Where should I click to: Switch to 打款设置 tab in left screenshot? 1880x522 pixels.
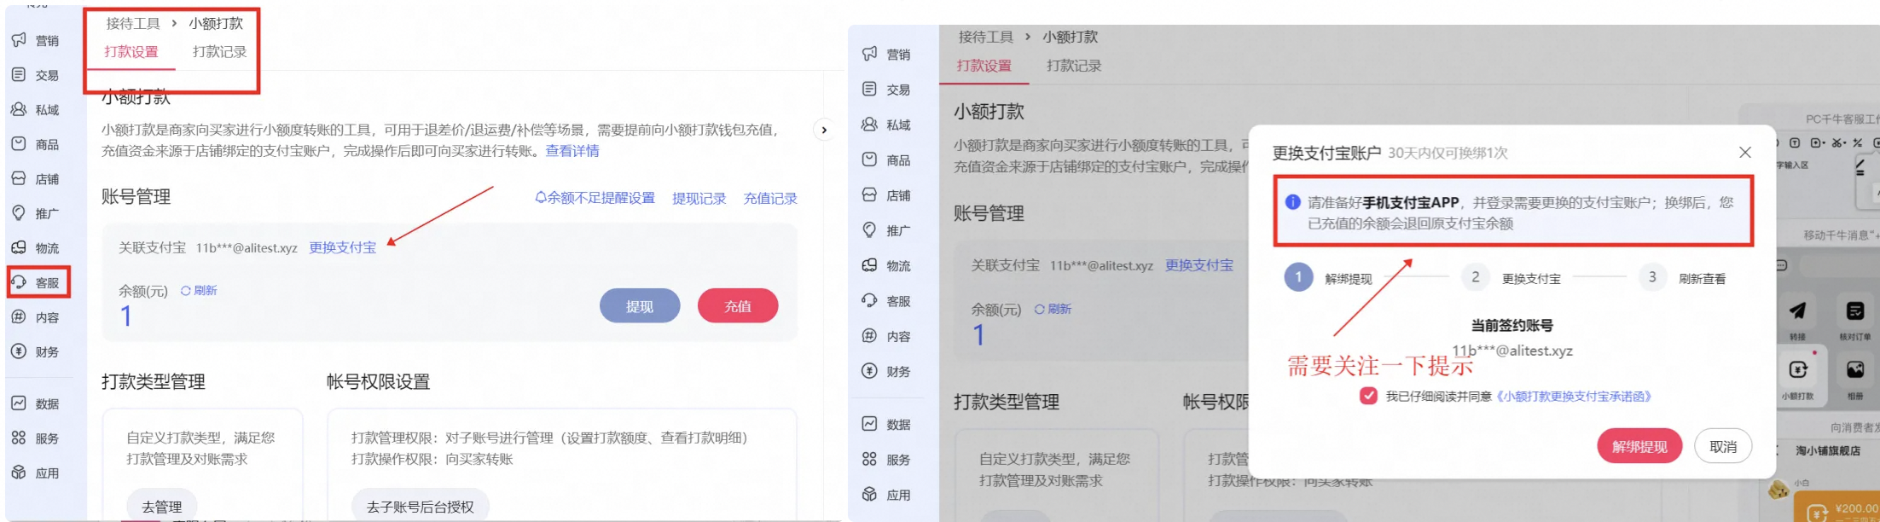[x=131, y=52]
